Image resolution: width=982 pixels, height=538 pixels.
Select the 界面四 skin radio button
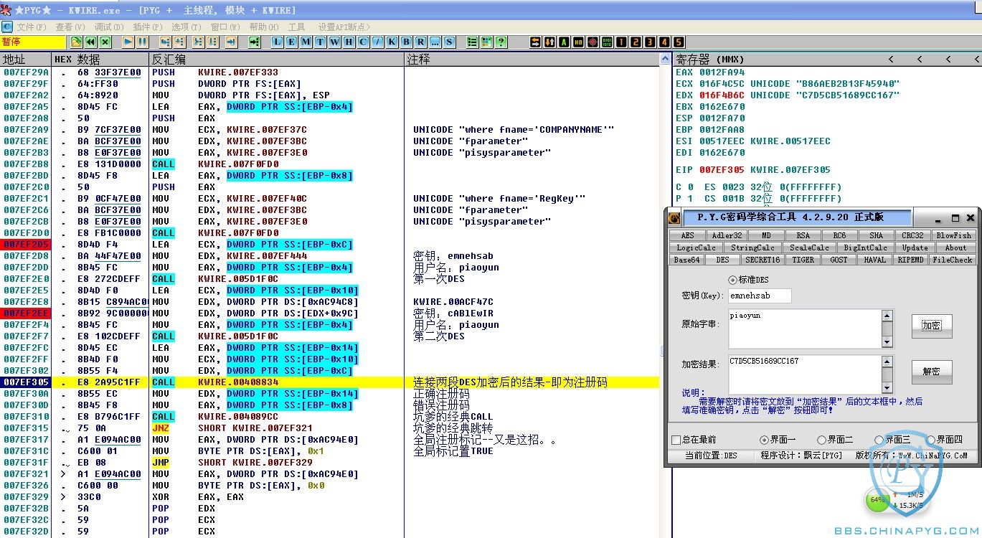click(x=931, y=440)
